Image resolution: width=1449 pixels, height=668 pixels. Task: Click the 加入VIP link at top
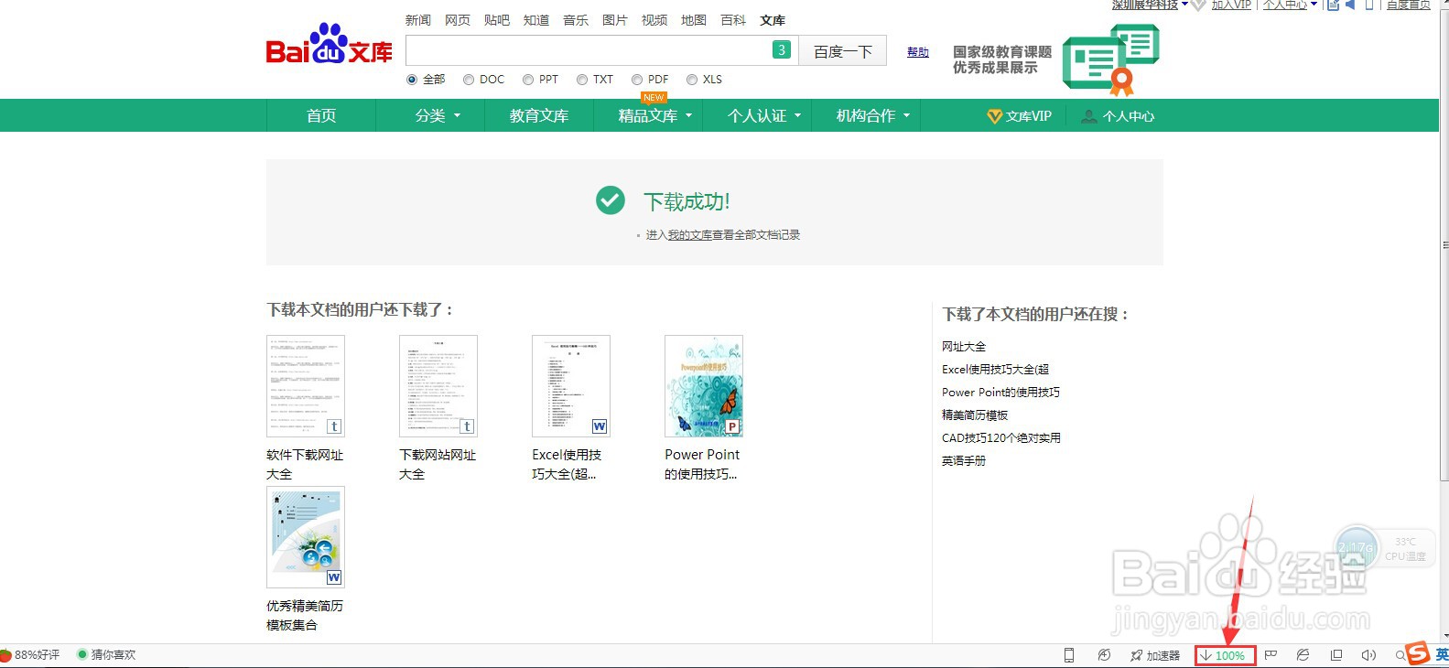[x=1231, y=5]
